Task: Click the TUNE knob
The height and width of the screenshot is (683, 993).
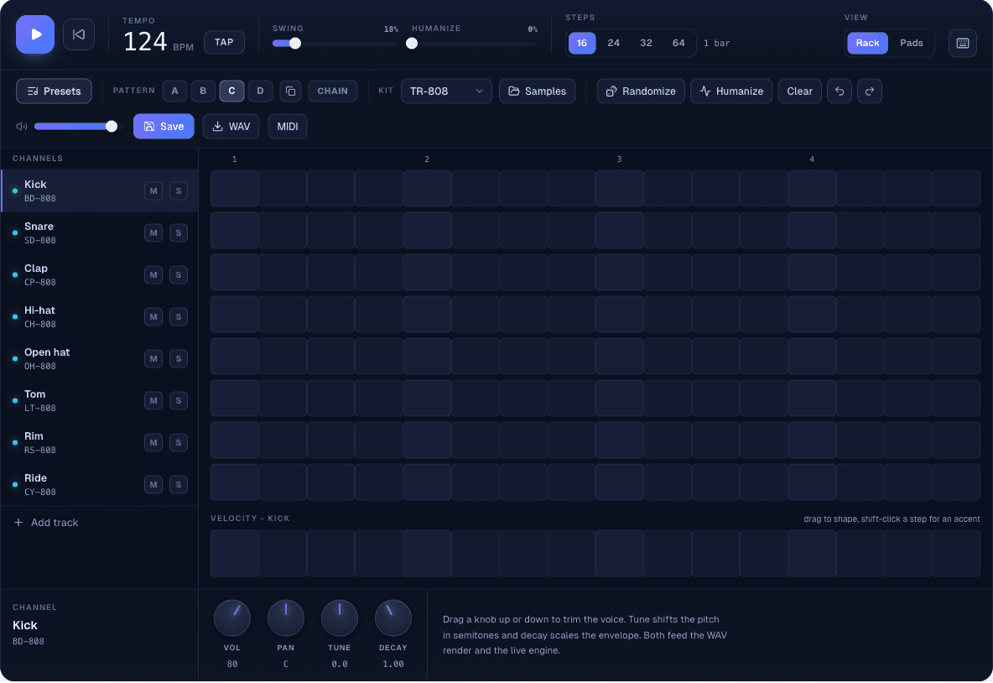Action: coord(340,618)
